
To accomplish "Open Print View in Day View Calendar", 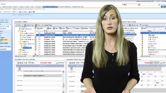I will pyautogui.click(x=60, y=63).
